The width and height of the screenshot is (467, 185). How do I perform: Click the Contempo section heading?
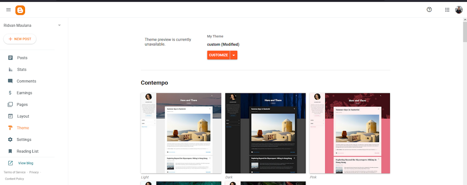click(x=155, y=82)
